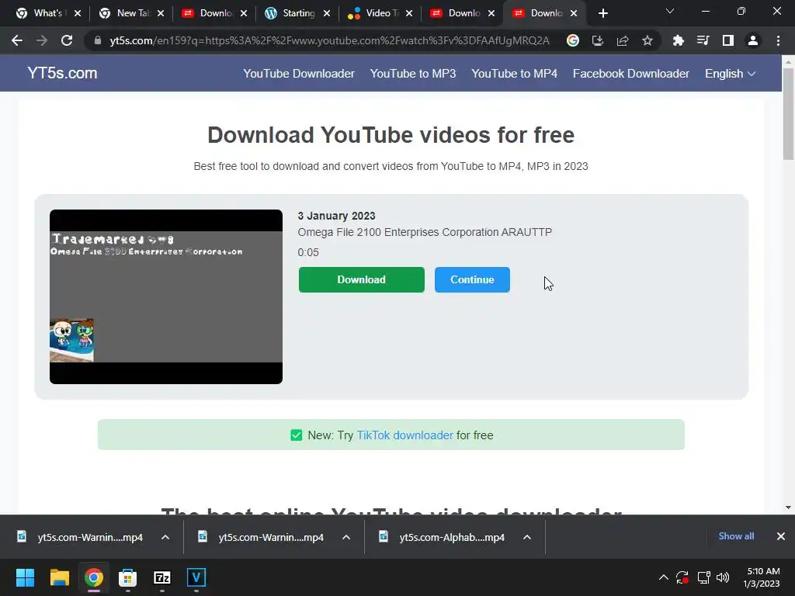The width and height of the screenshot is (795, 596).
Task: Click the sync update tray icon
Action: pos(682,577)
